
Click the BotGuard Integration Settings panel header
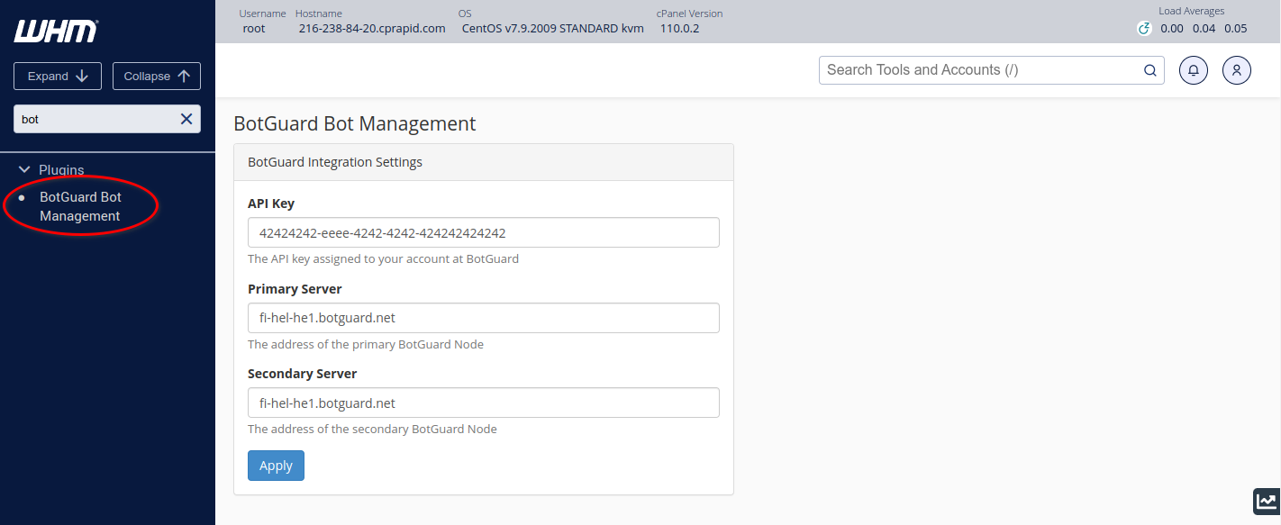coord(484,163)
